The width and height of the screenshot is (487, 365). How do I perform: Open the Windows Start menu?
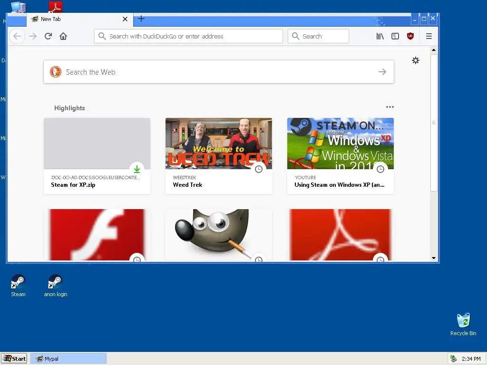[14, 359]
